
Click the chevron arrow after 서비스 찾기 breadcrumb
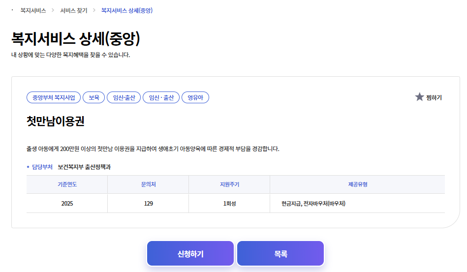93,10
